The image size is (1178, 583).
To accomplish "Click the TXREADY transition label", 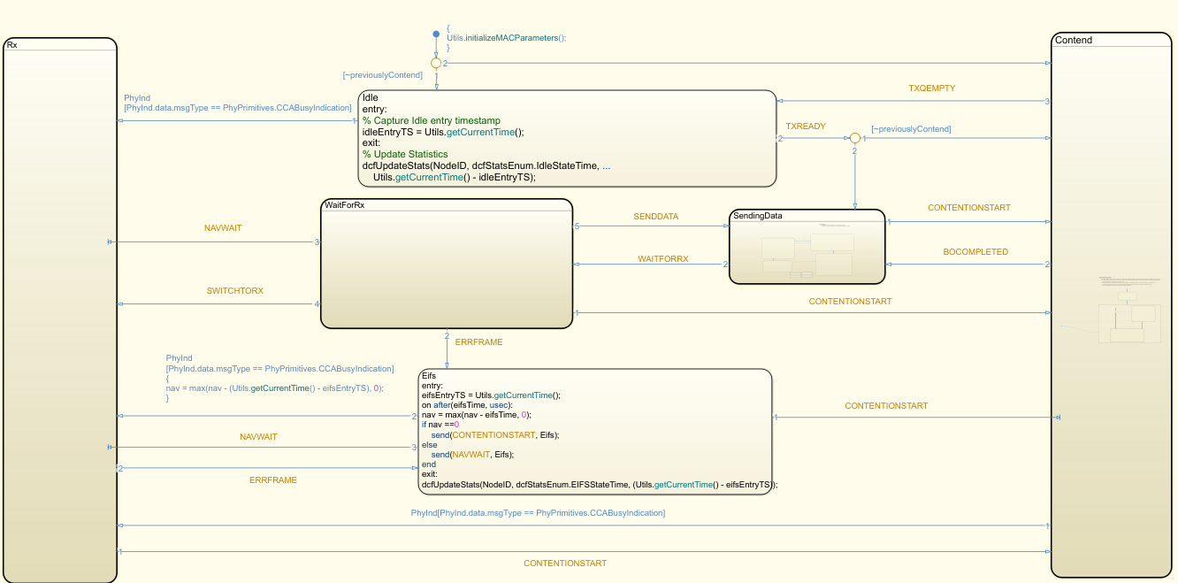I will tap(805, 127).
